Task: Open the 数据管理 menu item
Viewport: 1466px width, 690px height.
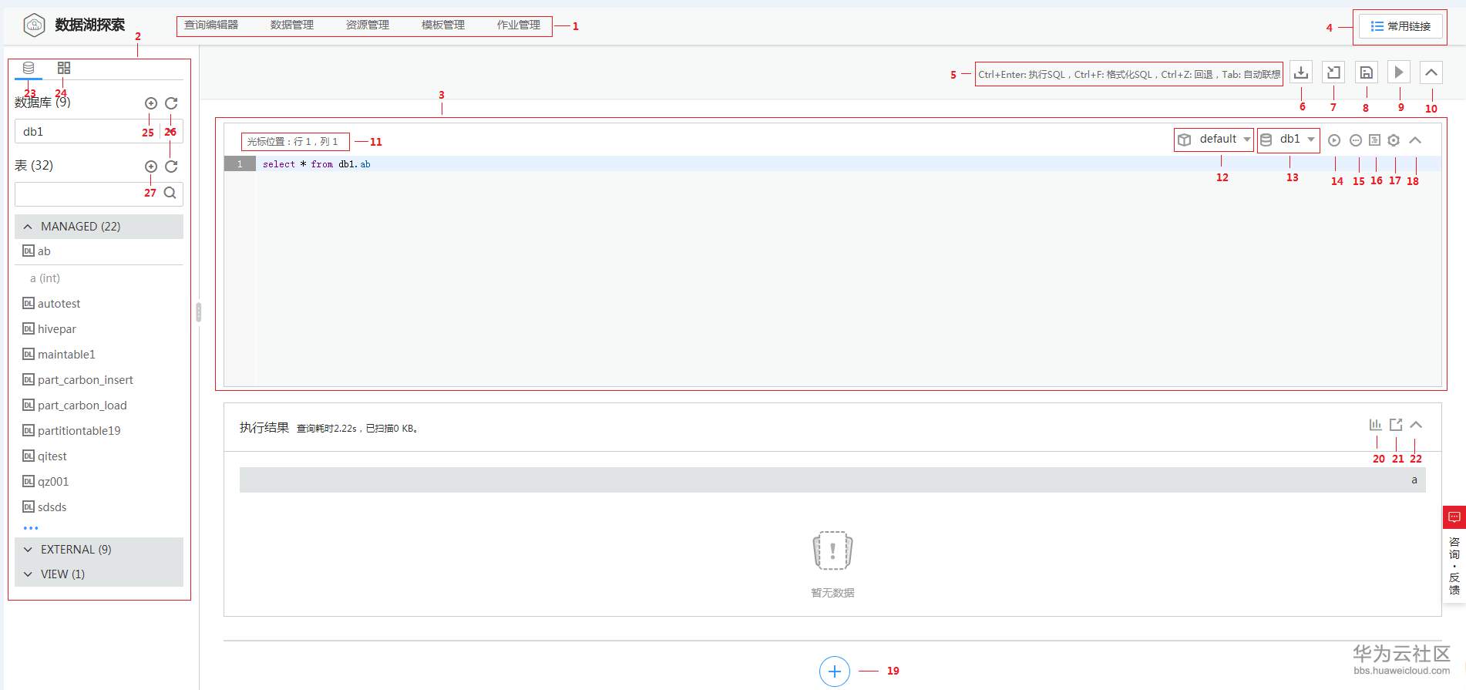Action: pyautogui.click(x=292, y=25)
